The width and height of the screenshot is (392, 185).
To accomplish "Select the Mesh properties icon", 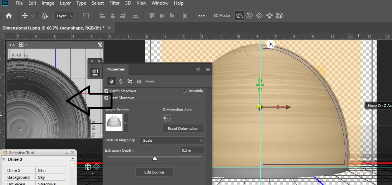I will click(x=111, y=82).
